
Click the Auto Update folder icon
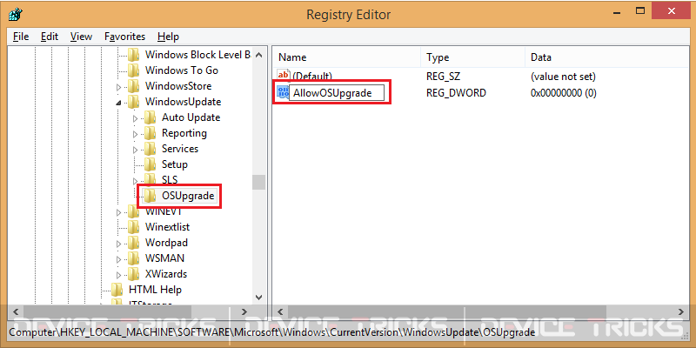[150, 117]
